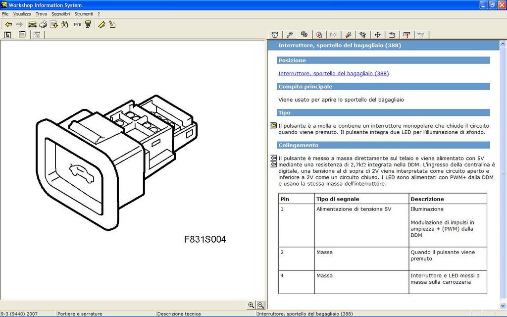Click the scrollbar down arrow in right panel
The height and width of the screenshot is (317, 507).
503,305
